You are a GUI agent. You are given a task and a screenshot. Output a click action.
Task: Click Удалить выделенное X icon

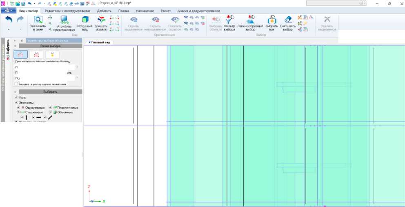327,20
